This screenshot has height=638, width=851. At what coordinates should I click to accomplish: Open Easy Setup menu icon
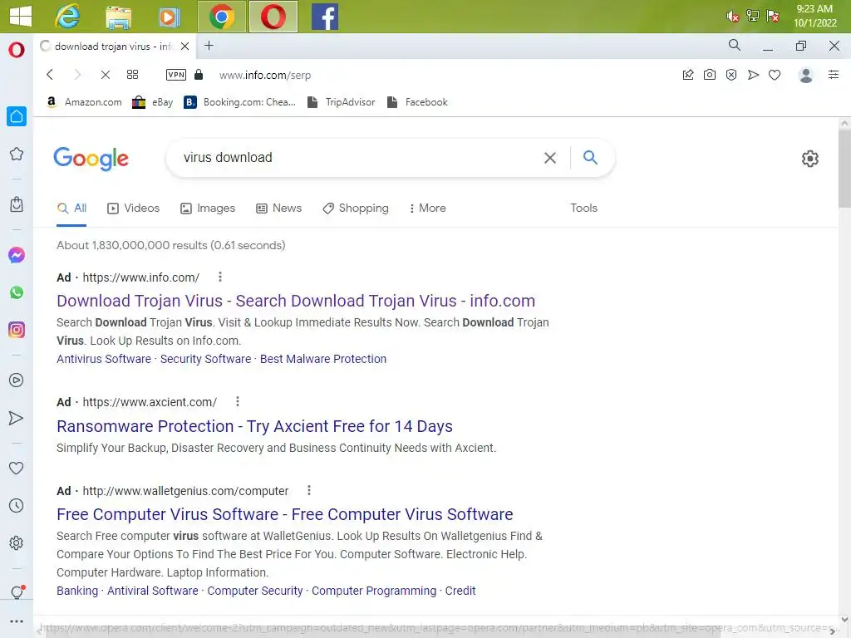point(834,75)
